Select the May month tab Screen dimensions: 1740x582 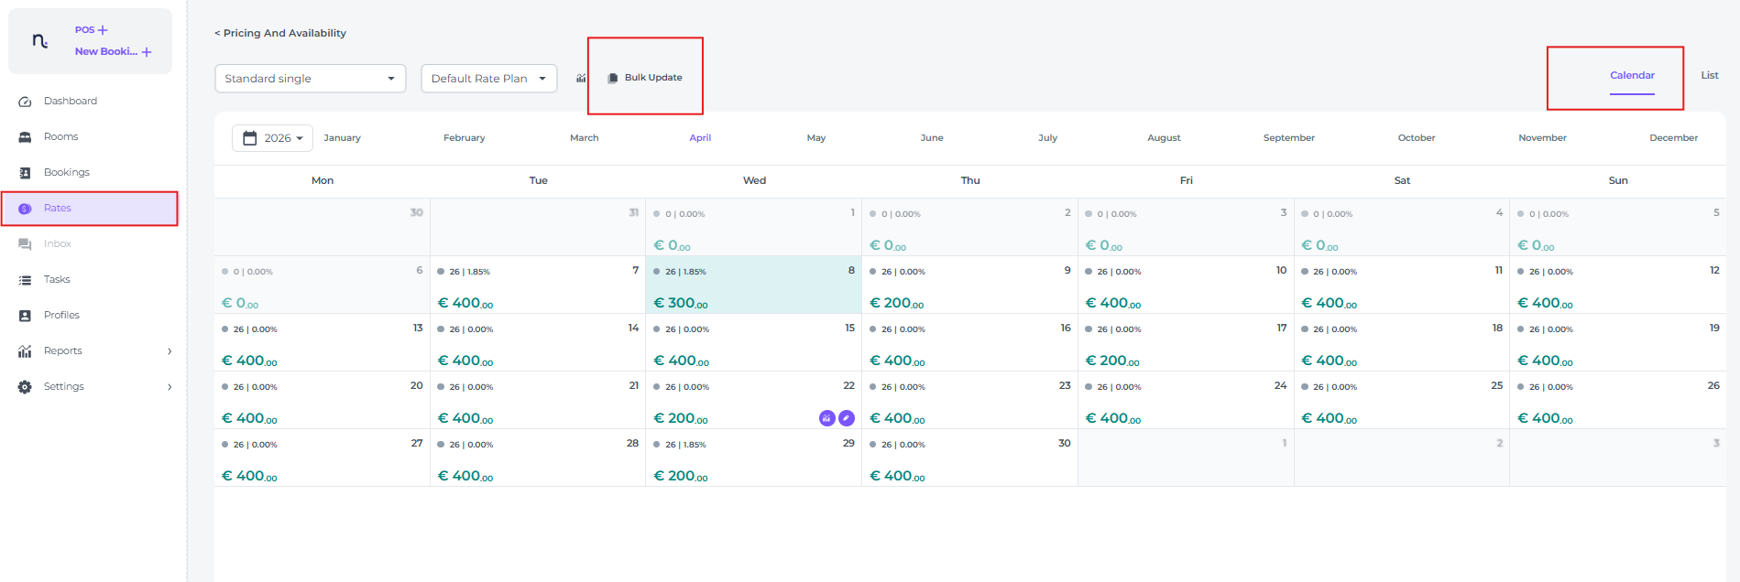point(815,138)
